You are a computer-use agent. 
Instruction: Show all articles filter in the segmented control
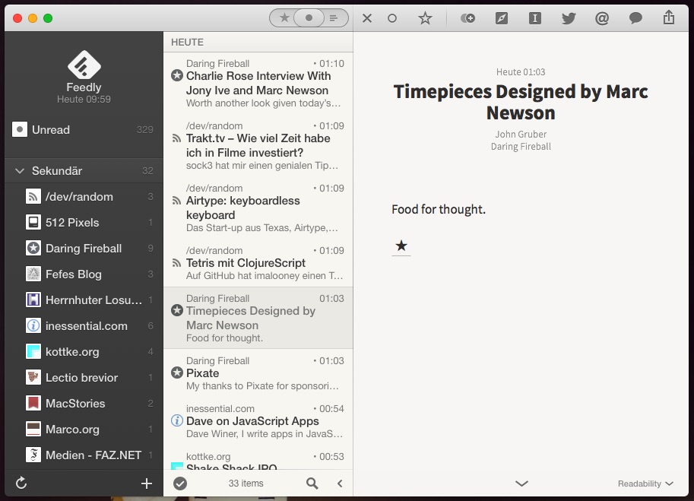[x=334, y=18]
